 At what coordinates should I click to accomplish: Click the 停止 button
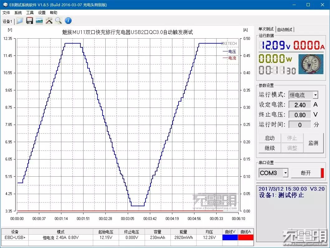pos(292,138)
